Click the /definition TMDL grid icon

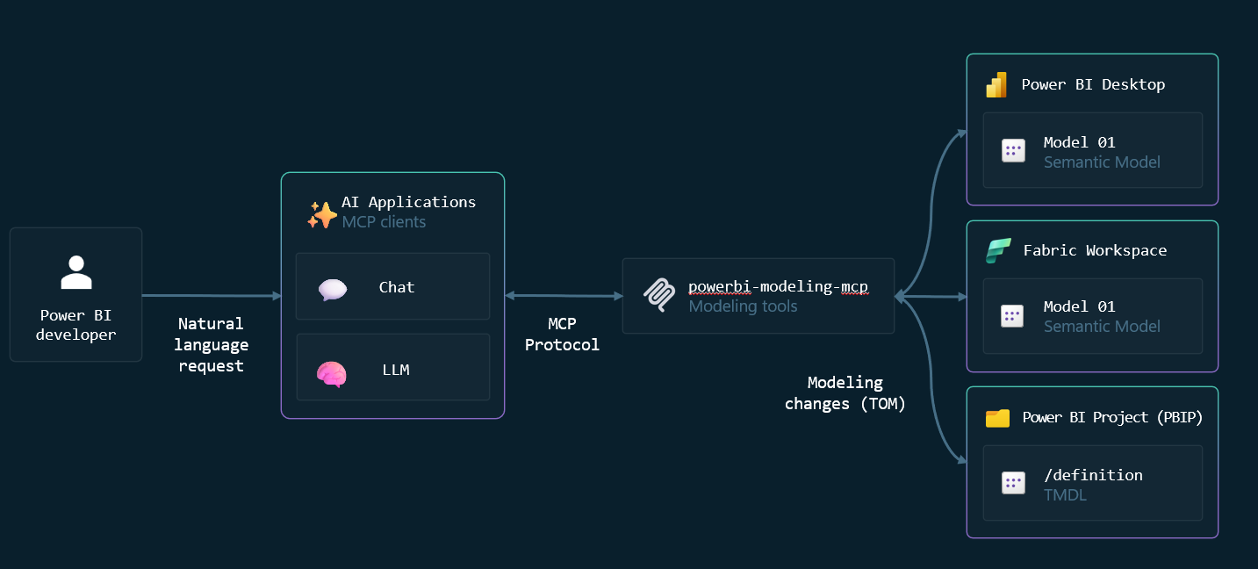[1013, 483]
